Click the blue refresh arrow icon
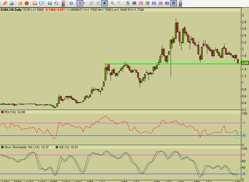249x182 pixels. click(71, 3)
